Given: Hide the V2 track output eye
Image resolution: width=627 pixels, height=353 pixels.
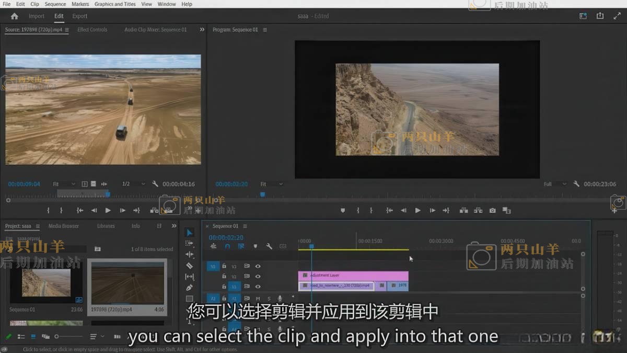Looking at the screenshot, I should click(258, 276).
